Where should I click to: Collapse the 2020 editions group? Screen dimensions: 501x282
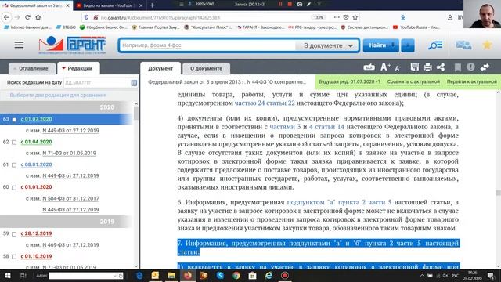pos(66,107)
